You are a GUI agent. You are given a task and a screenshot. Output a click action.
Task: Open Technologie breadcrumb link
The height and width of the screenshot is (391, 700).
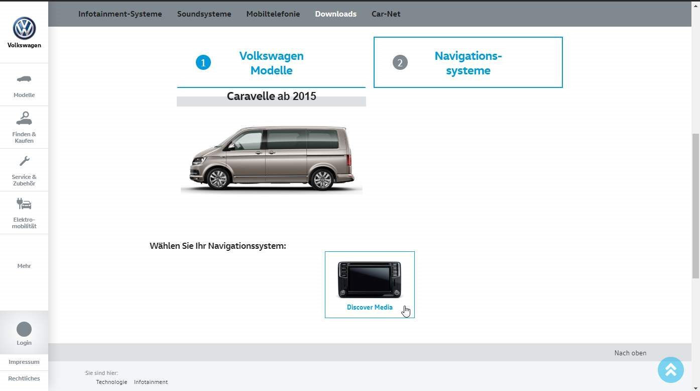[111, 382]
